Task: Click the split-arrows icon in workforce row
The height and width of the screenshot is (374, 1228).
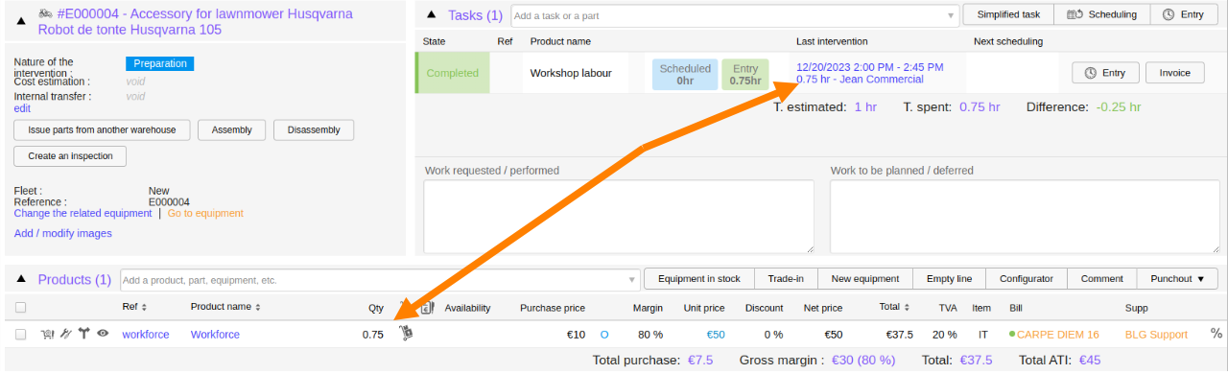Action: pyautogui.click(x=84, y=335)
